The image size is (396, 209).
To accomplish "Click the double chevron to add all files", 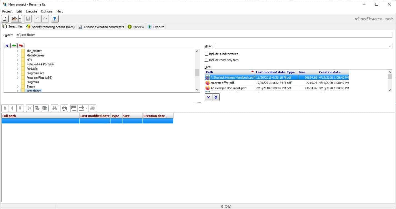I will tap(216, 97).
